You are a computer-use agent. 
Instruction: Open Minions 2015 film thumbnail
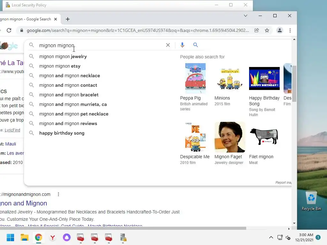point(230,78)
